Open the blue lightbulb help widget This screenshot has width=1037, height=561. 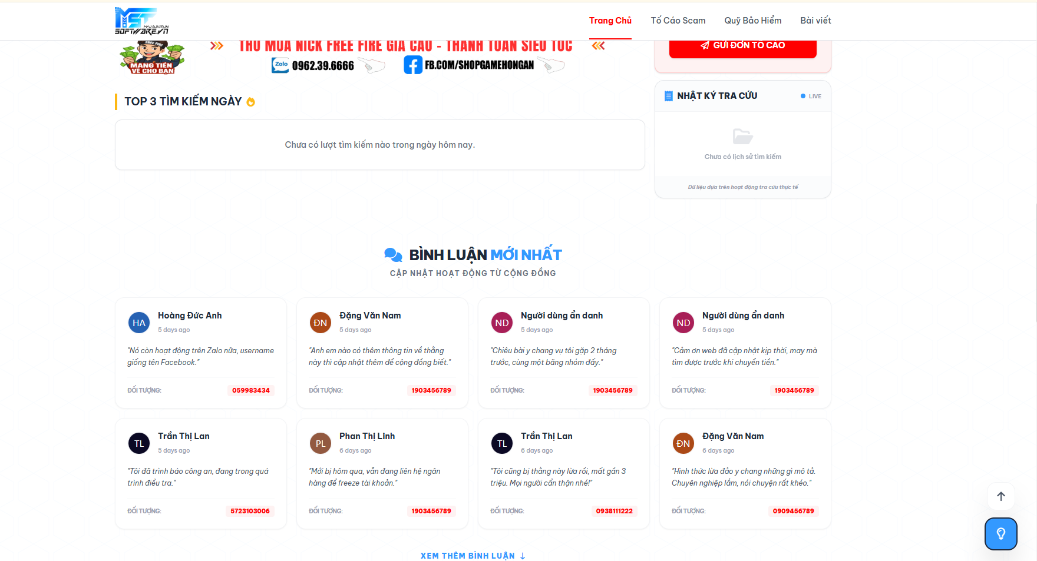point(1000,534)
